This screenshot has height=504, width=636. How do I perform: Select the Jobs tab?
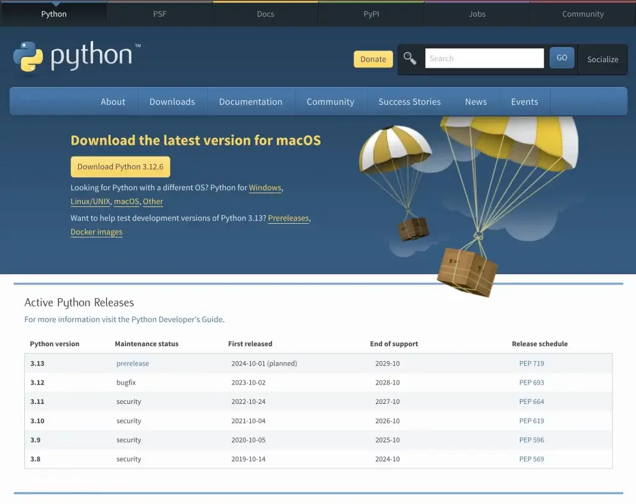[476, 14]
